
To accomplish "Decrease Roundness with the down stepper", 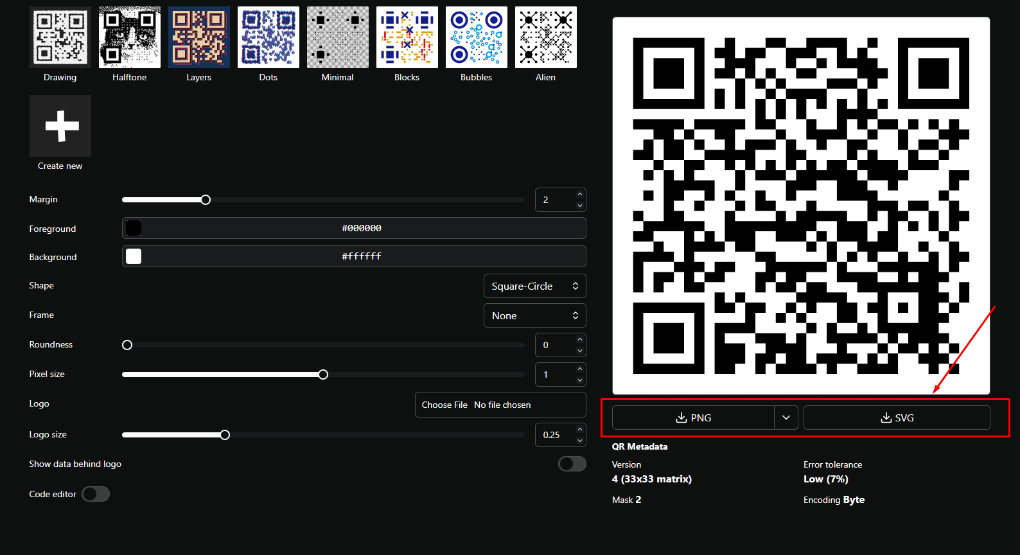I will (580, 351).
